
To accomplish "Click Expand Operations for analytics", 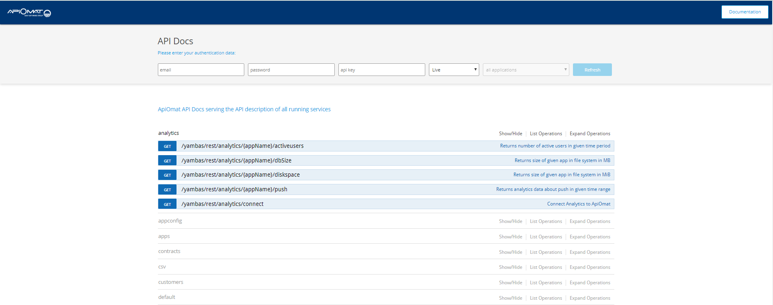I will click(590, 134).
